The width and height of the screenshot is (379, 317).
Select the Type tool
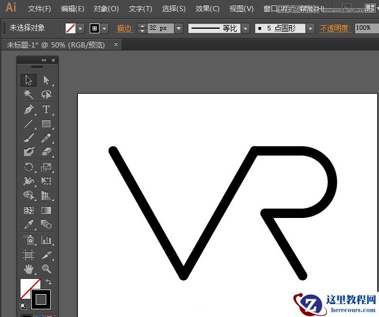pyautogui.click(x=46, y=110)
